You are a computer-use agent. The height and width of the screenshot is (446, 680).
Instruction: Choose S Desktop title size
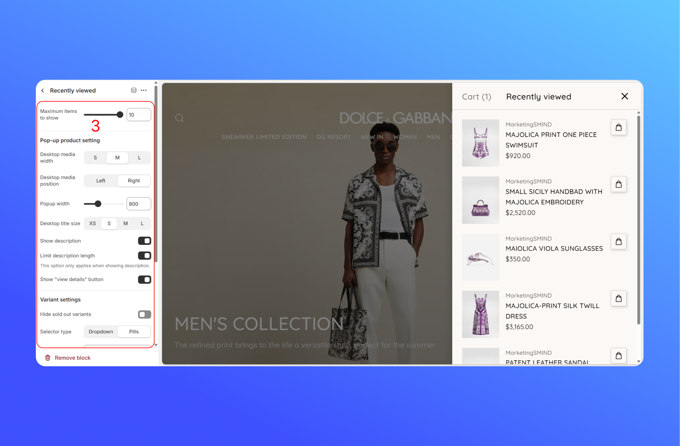pyautogui.click(x=109, y=223)
